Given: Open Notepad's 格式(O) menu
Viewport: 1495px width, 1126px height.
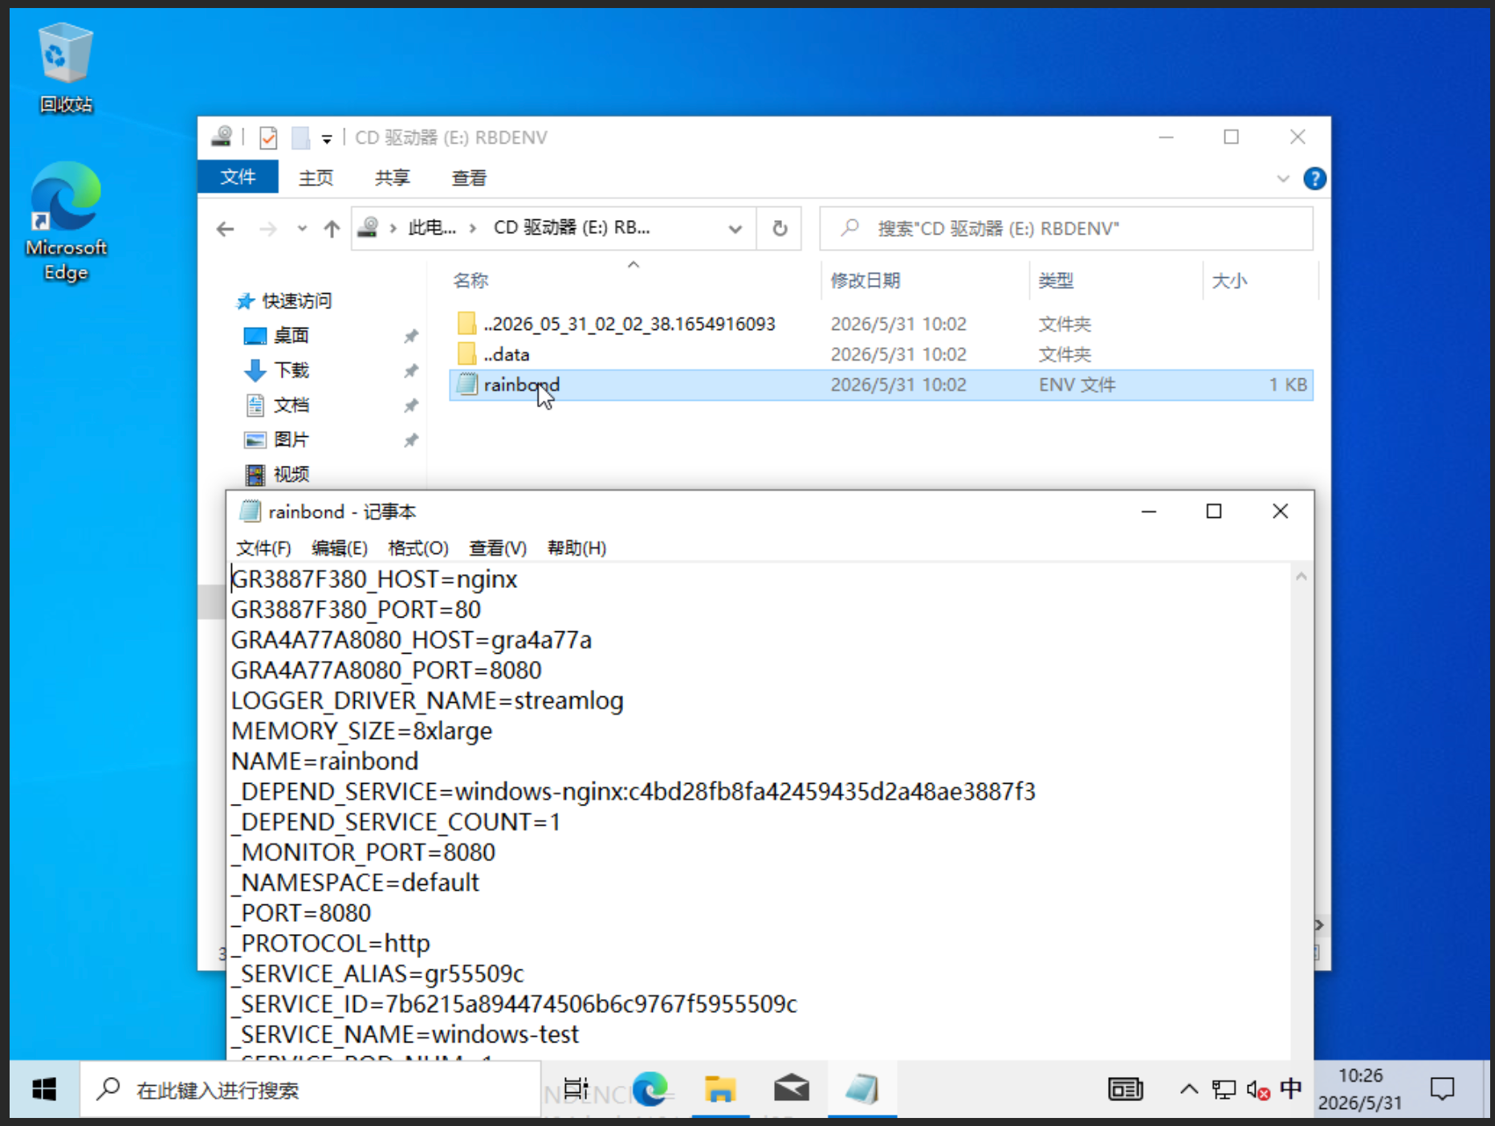Looking at the screenshot, I should (x=418, y=548).
